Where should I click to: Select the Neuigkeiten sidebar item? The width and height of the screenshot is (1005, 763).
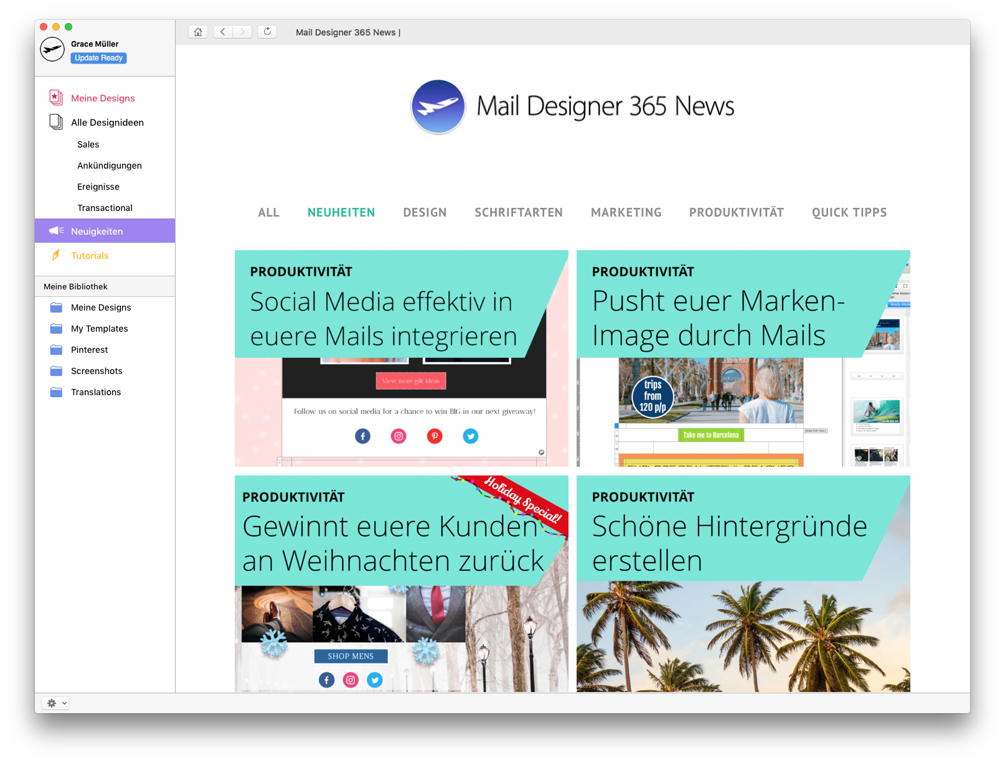[x=105, y=231]
